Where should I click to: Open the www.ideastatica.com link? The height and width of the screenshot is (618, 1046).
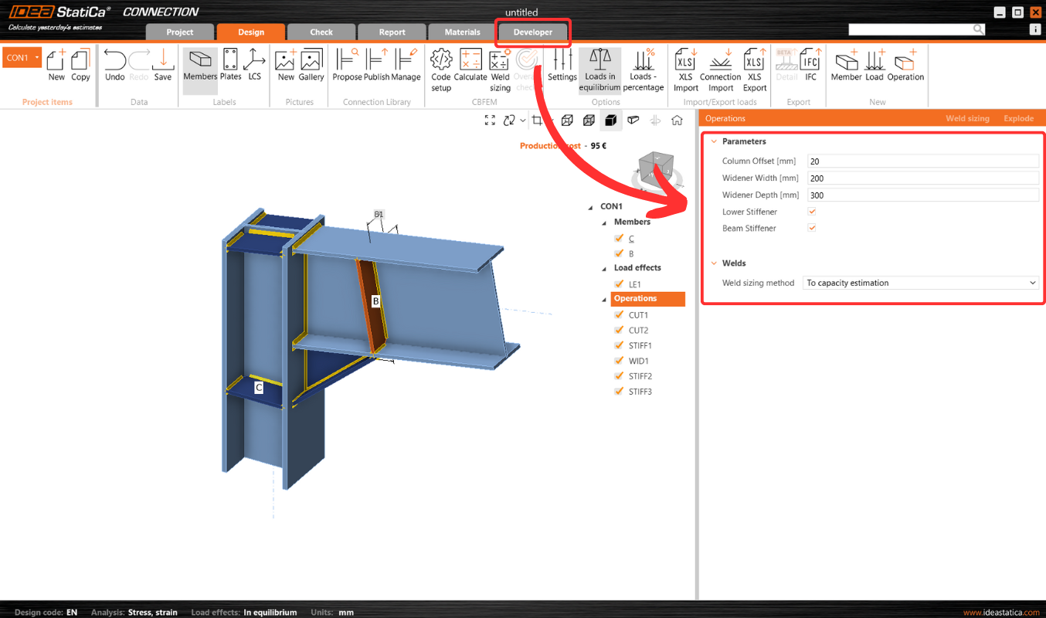pyautogui.click(x=1001, y=612)
